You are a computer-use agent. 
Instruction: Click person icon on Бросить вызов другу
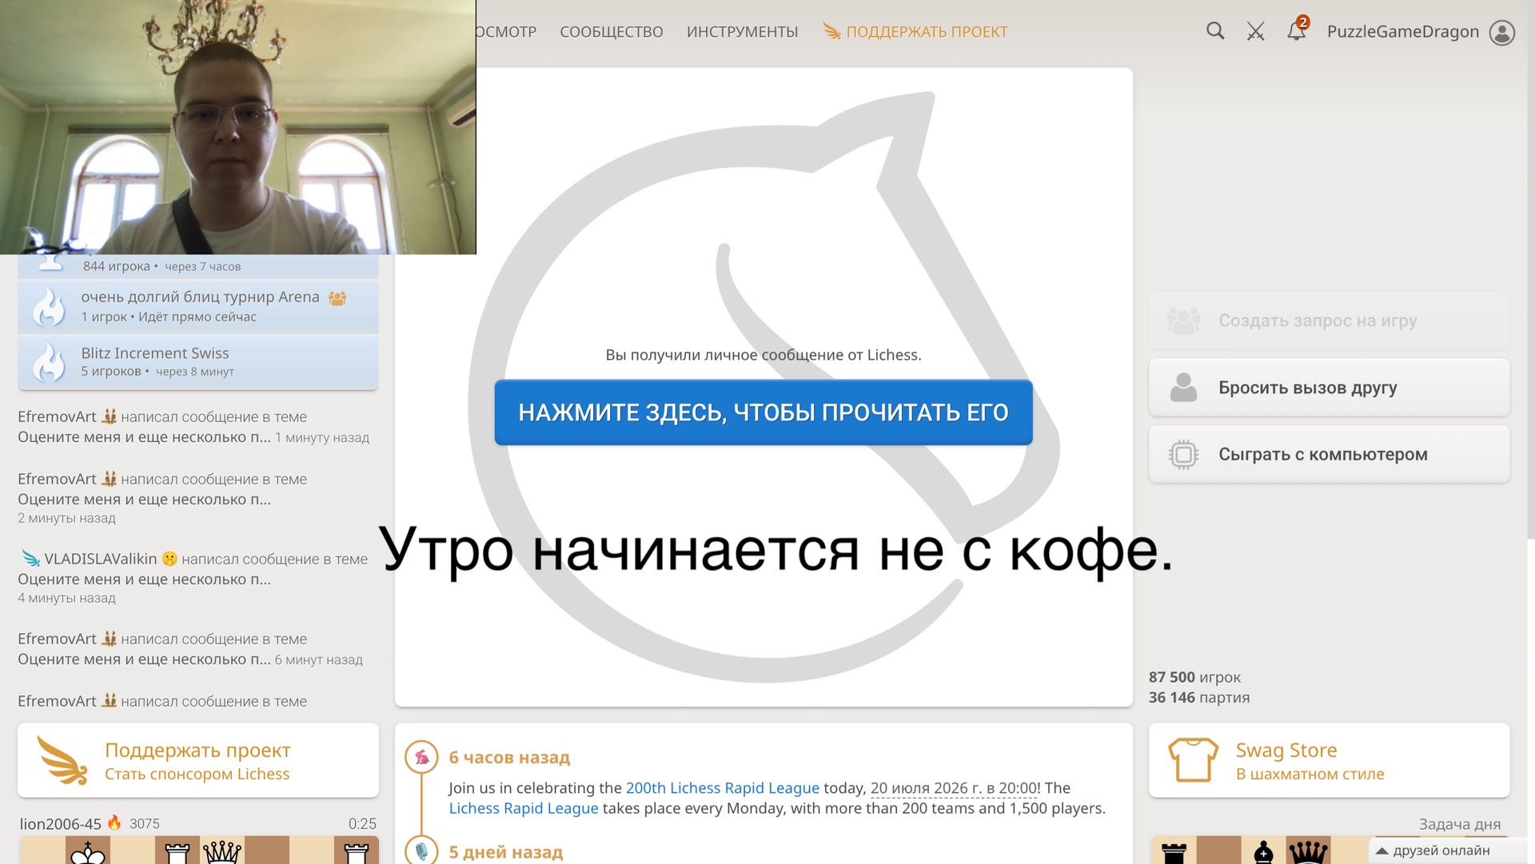1183,387
